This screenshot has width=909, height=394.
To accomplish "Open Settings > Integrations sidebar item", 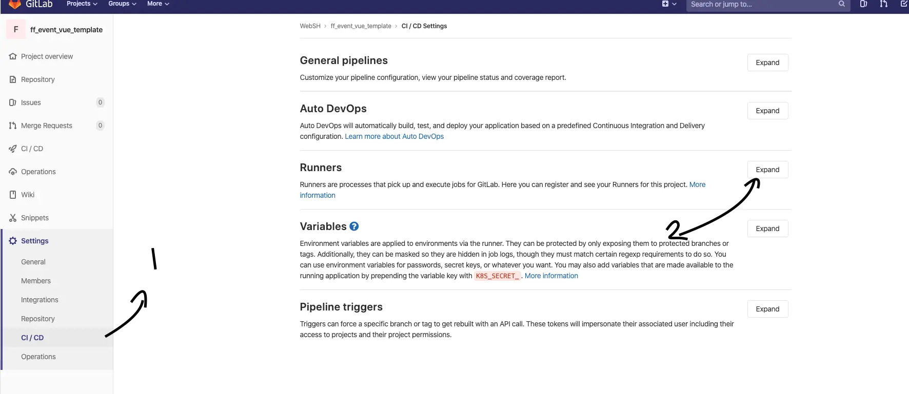I will [39, 300].
